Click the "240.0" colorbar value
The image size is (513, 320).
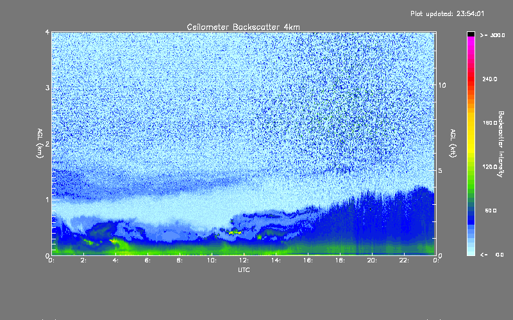[x=490, y=79]
